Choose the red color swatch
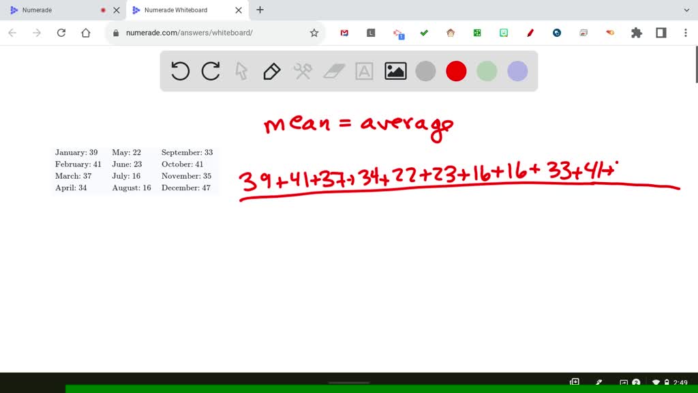The image size is (698, 393). (456, 71)
